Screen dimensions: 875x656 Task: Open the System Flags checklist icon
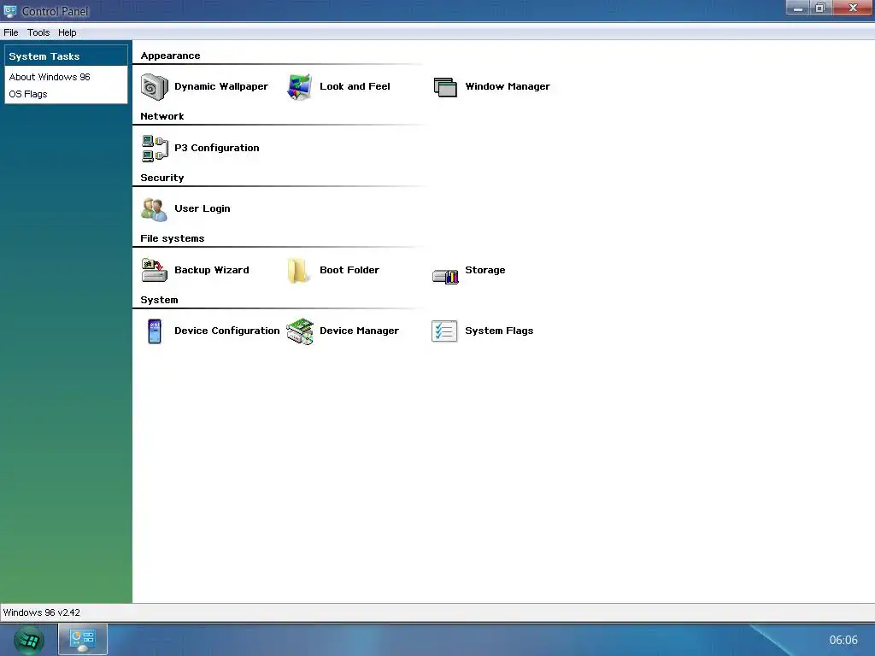pyautogui.click(x=444, y=331)
